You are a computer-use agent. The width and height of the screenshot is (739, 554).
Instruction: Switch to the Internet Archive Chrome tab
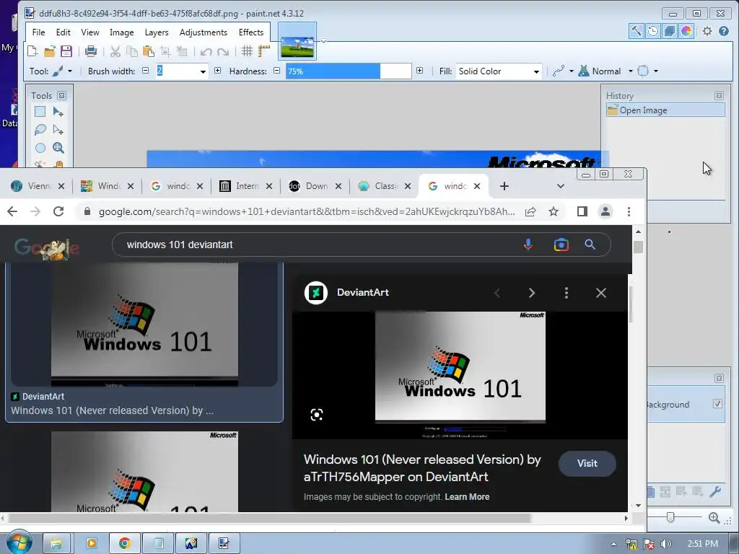coord(246,186)
